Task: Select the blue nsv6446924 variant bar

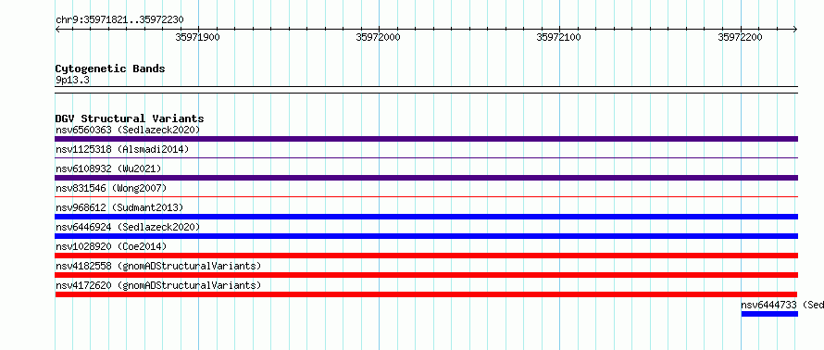Action: point(426,236)
